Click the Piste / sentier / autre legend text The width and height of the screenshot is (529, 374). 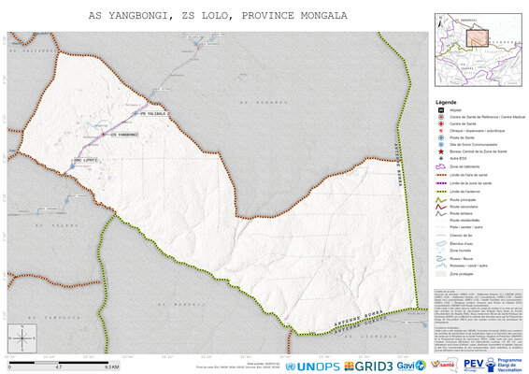coord(466,227)
